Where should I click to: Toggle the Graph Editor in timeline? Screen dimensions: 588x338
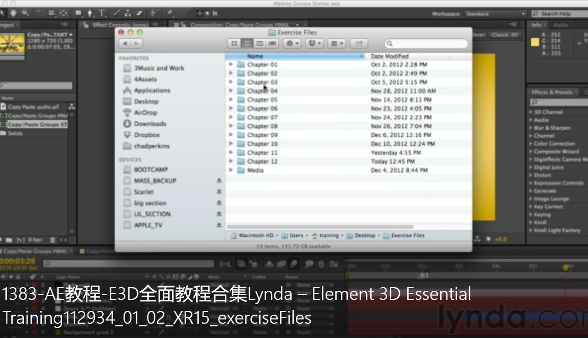tap(334, 264)
